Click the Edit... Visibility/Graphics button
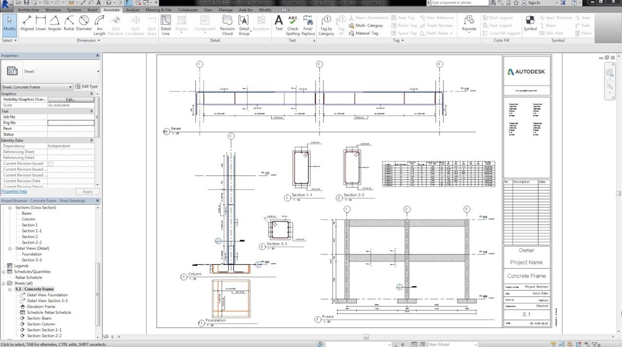 pyautogui.click(x=71, y=99)
